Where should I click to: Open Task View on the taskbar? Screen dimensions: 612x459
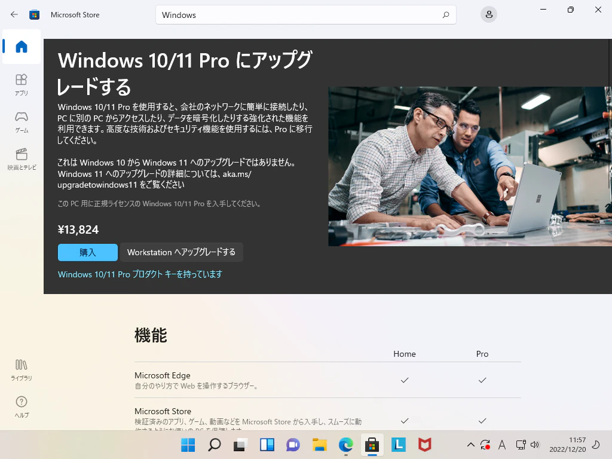(x=240, y=445)
